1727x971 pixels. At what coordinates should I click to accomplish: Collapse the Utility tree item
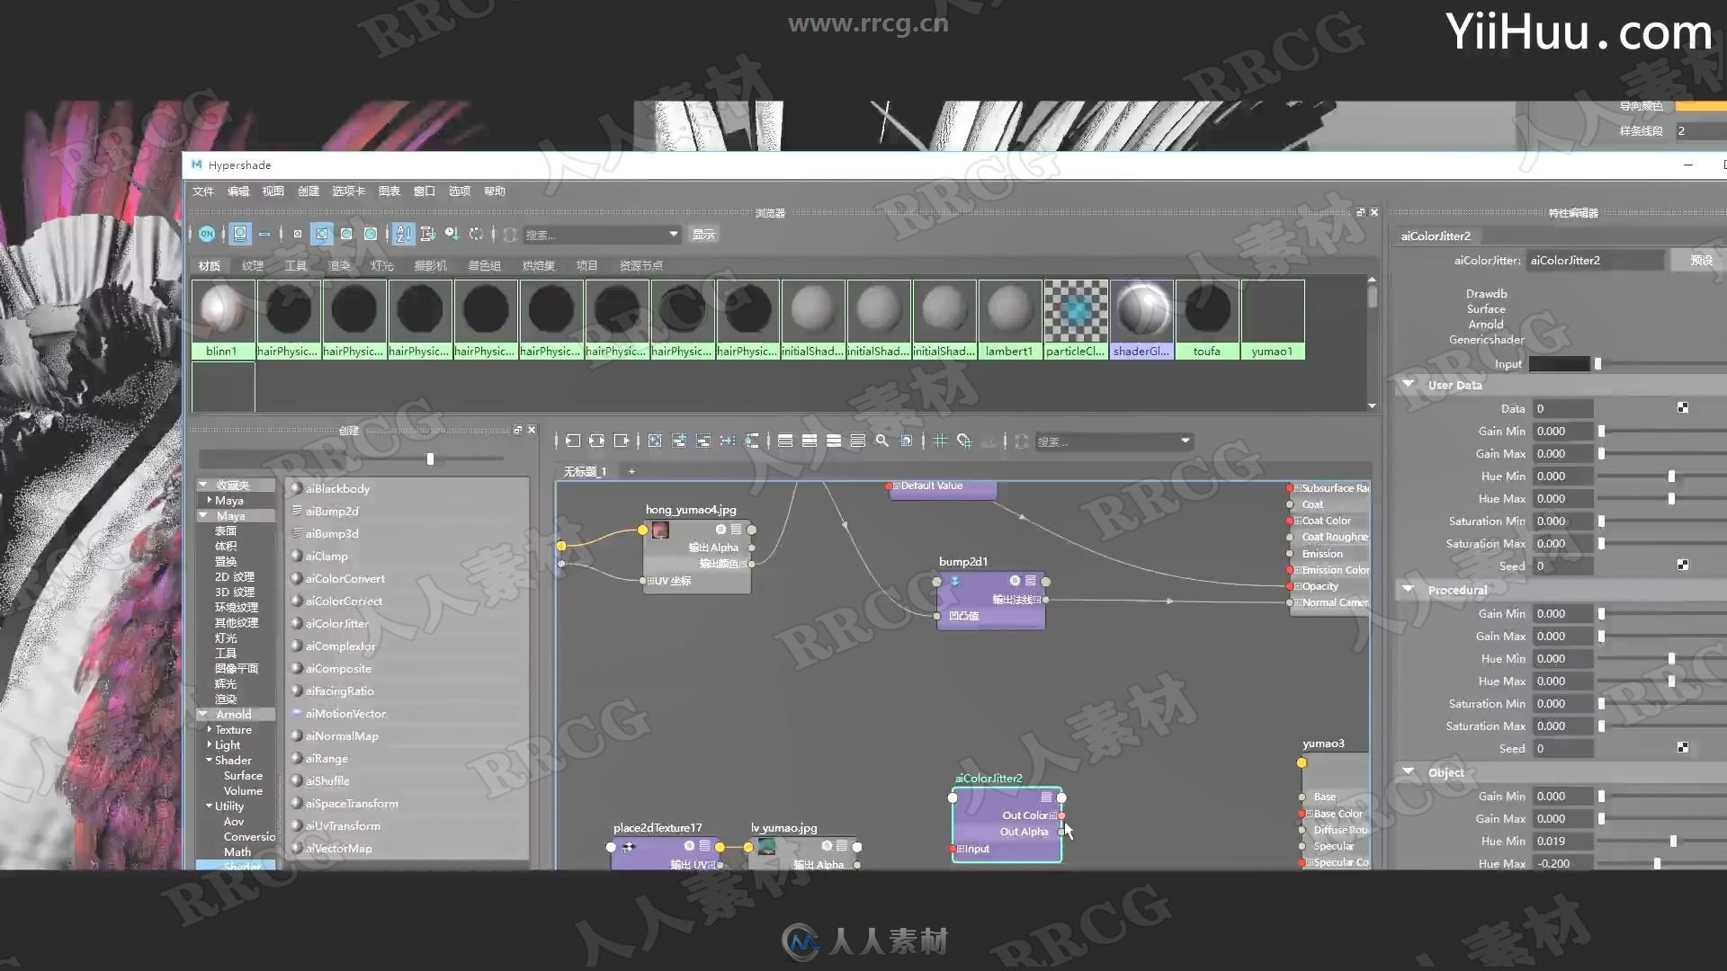(209, 806)
